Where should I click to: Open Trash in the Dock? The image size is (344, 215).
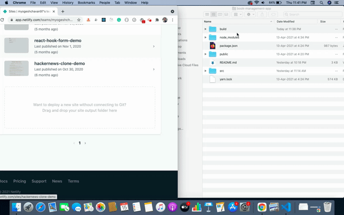click(x=327, y=207)
